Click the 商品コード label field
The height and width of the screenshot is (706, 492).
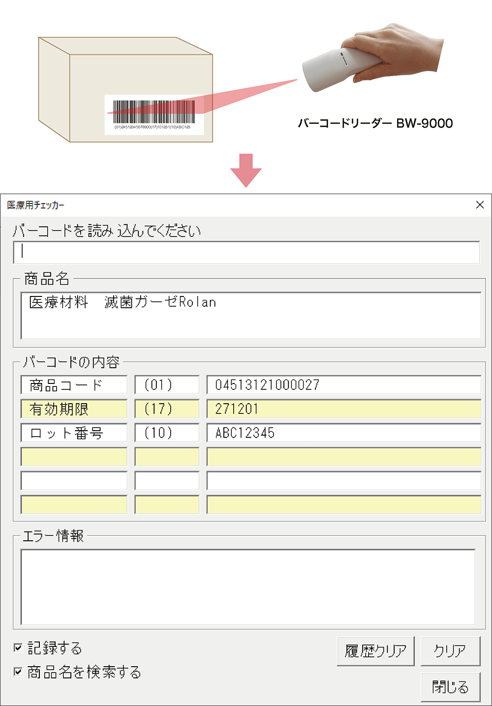[x=73, y=385]
